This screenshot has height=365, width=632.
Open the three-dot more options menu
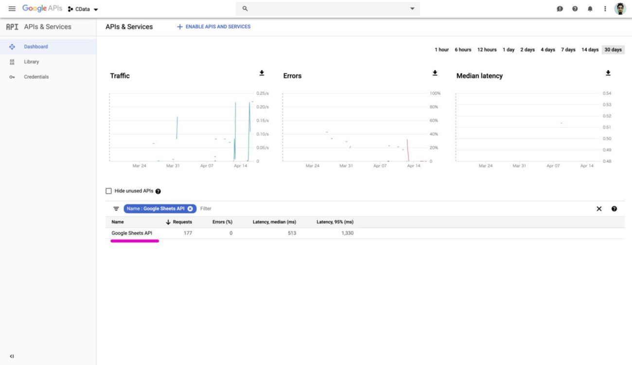(605, 9)
